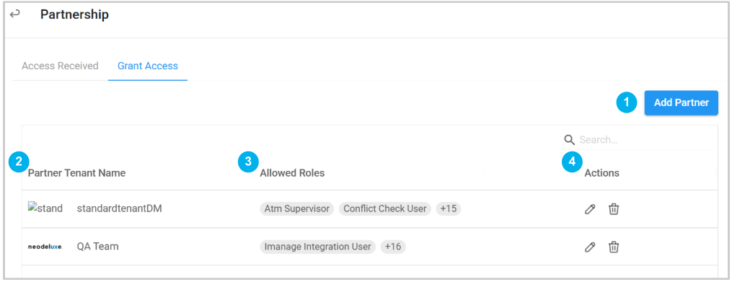The image size is (732, 282).
Task: Delete the standardtenantDM partner with trash icon
Action: coord(614,209)
